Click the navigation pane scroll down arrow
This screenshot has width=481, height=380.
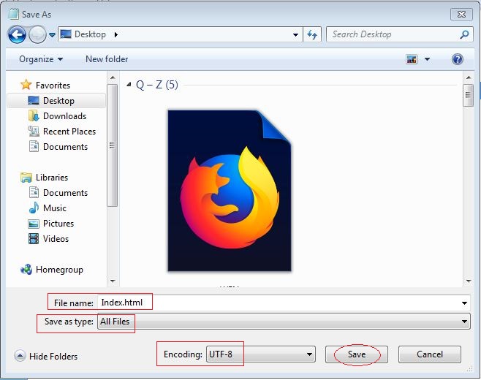113,281
